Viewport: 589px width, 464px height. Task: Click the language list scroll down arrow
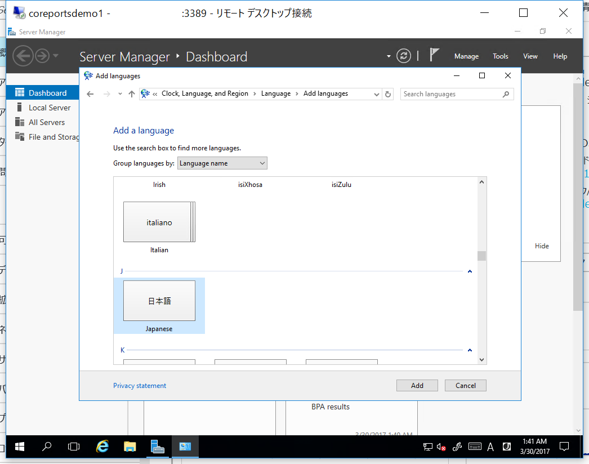[481, 360]
